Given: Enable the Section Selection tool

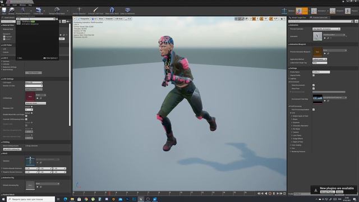Looking at the screenshot, I should (x=79, y=10).
